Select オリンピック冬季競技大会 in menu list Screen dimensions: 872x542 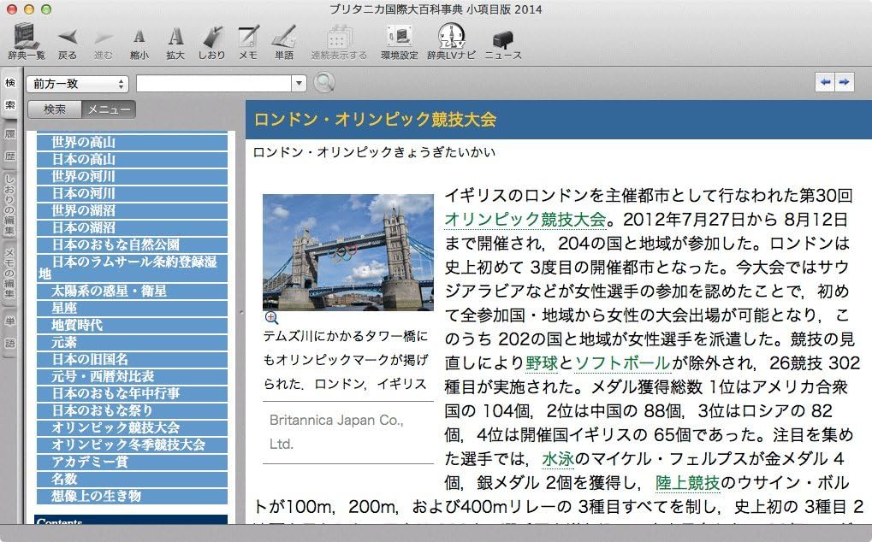click(128, 445)
